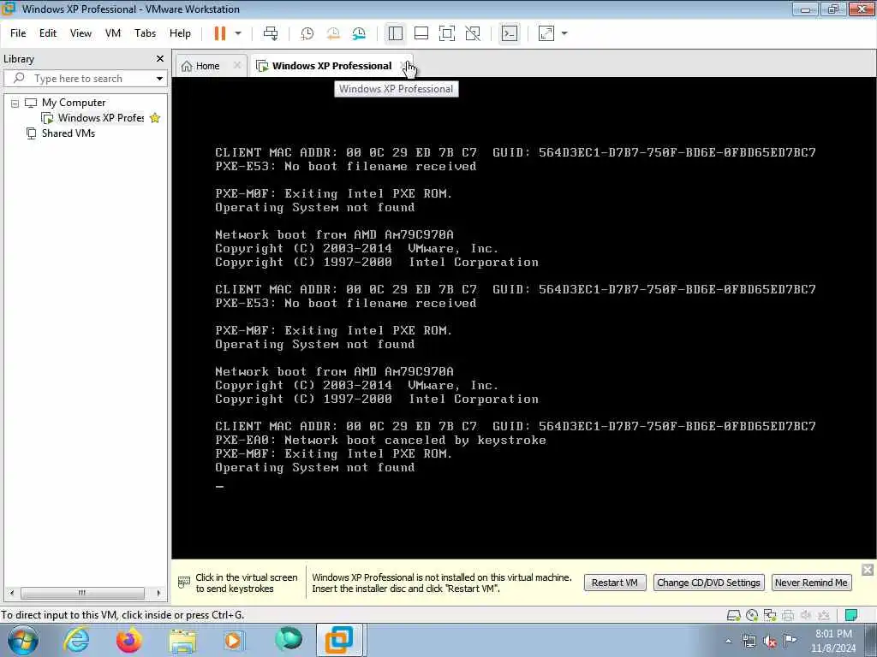The width and height of the screenshot is (877, 657).
Task: Click the VMware Workstation taskbar button
Action: click(x=340, y=640)
